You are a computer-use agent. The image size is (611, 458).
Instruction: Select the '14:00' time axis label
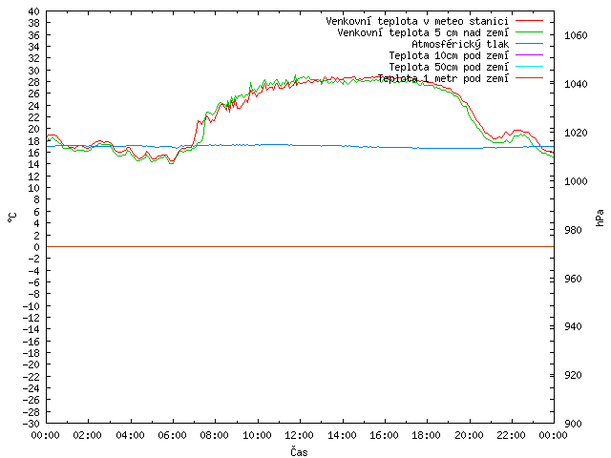tap(342, 435)
